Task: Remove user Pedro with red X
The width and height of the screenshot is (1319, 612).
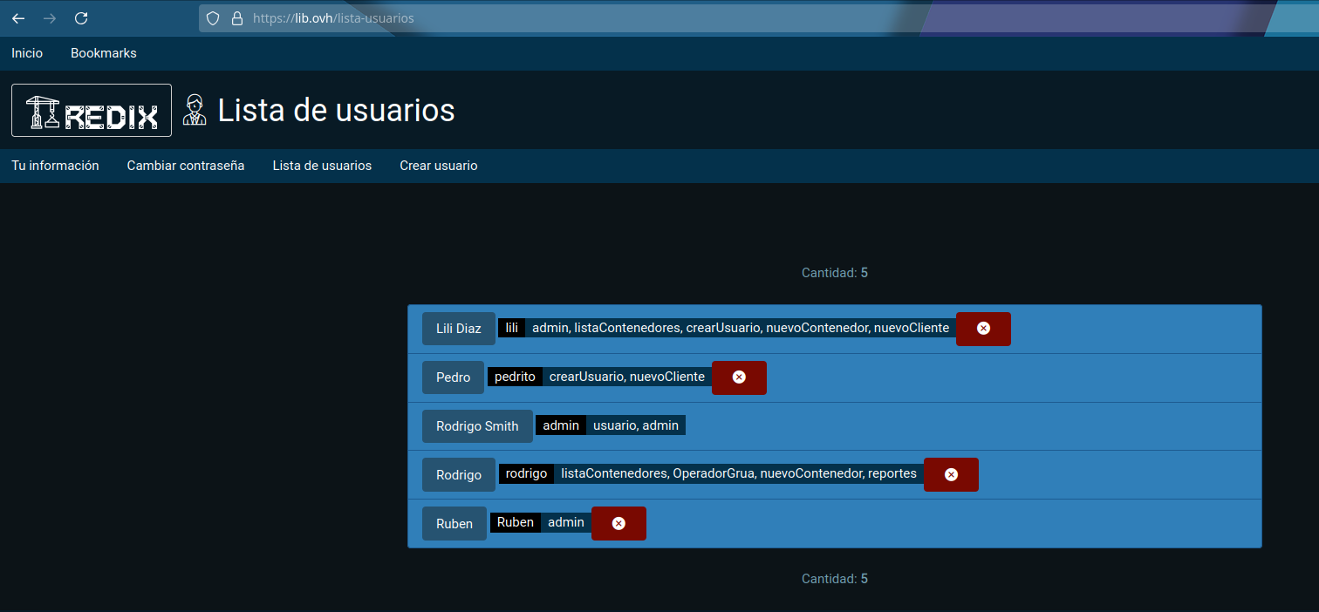Action: coord(739,377)
